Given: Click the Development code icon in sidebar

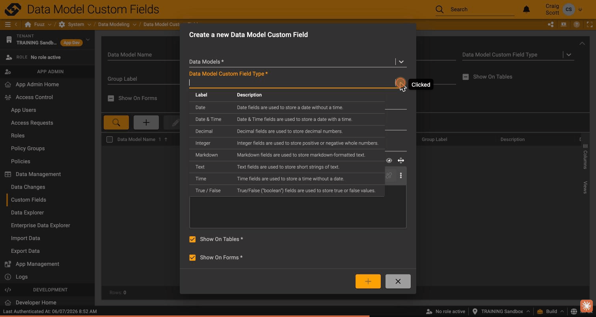Looking at the screenshot, I should tap(8, 290).
